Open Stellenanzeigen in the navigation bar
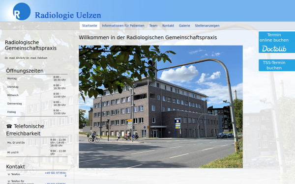This screenshot has height=184, width=295. coord(207,26)
